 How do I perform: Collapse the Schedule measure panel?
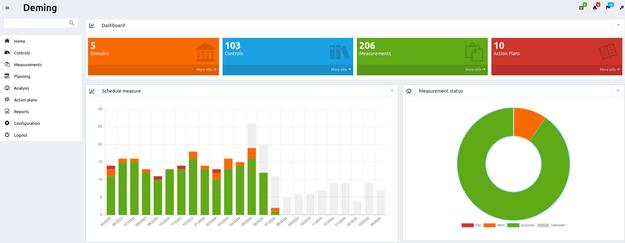[x=392, y=91]
